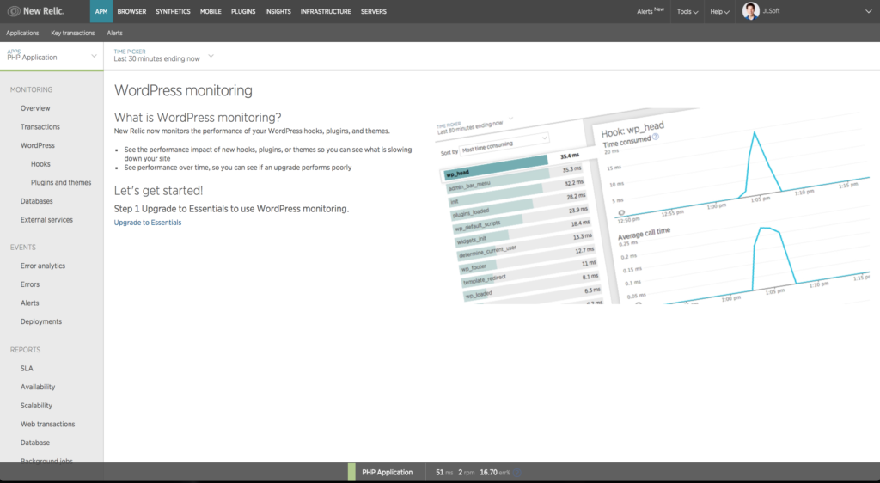
Task: Click the WordPress monitoring page heading
Action: 183,90
